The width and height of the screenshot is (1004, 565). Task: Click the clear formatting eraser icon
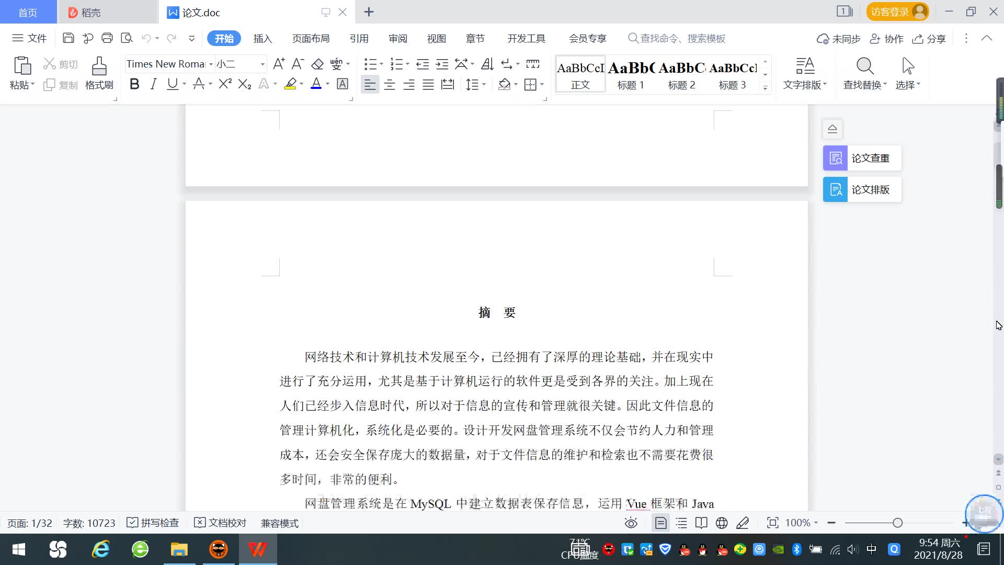tap(317, 64)
